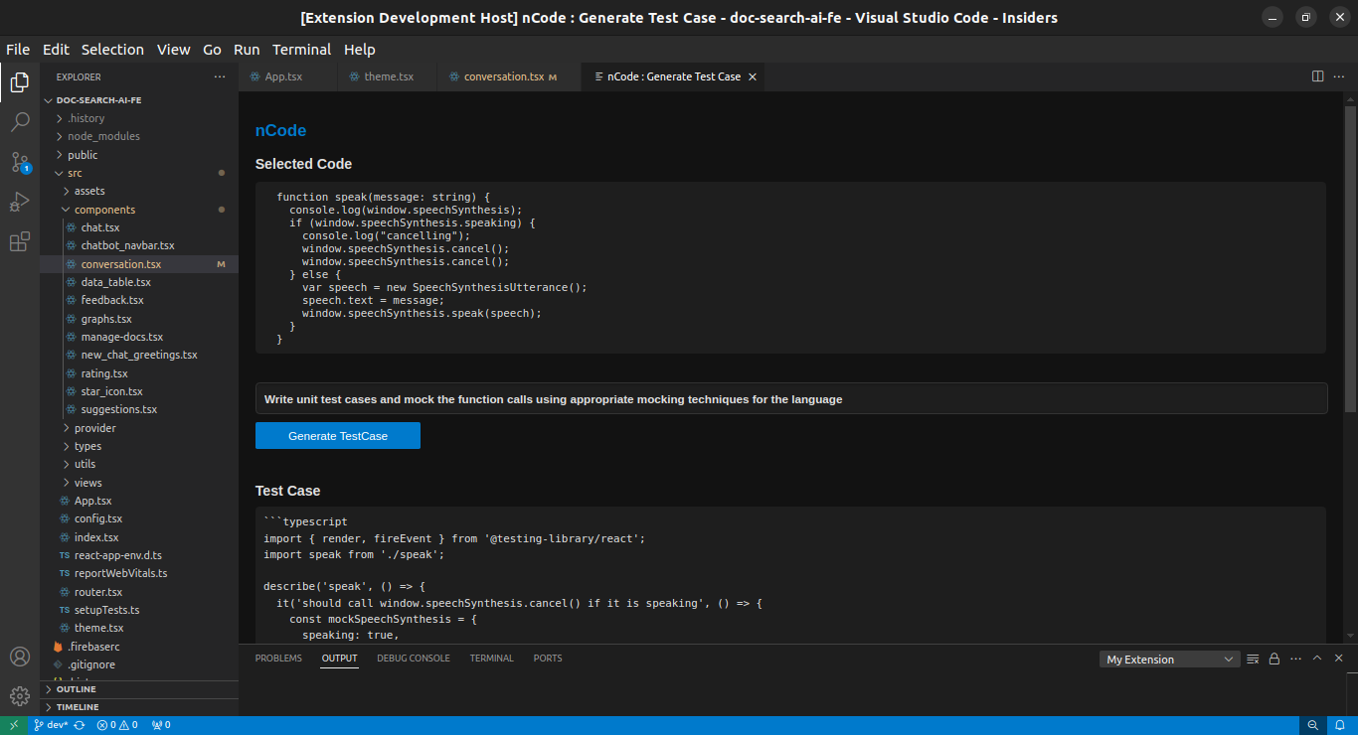Open the Accounts menu icon
The height and width of the screenshot is (735, 1358).
tap(20, 657)
